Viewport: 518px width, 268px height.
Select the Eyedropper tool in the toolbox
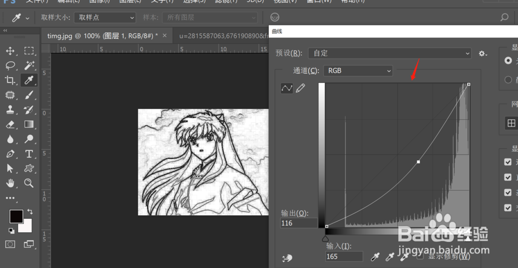[29, 80]
